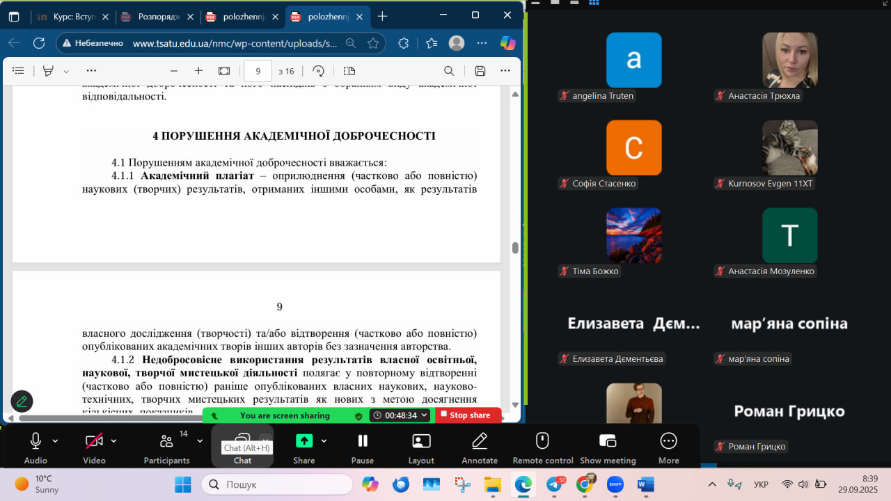This screenshot has height=501, width=891.
Task: Select angelina Truten's video tile
Action: point(633,60)
